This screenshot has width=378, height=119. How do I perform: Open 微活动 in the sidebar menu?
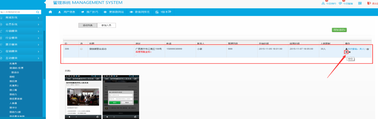pos(15,72)
